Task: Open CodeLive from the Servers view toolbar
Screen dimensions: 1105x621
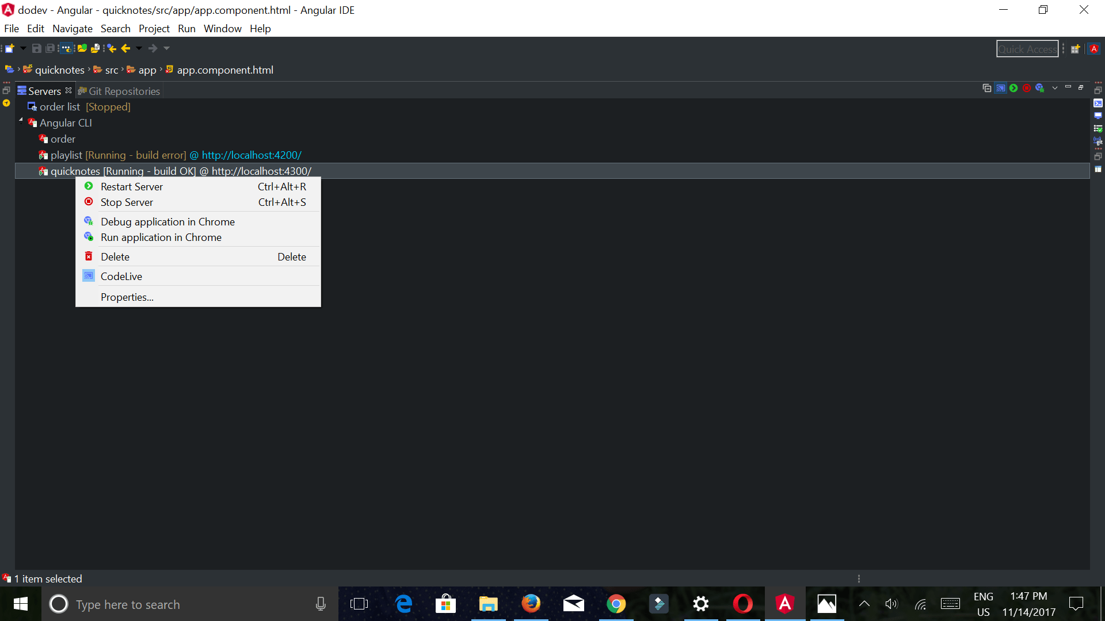Action: coord(1000,87)
